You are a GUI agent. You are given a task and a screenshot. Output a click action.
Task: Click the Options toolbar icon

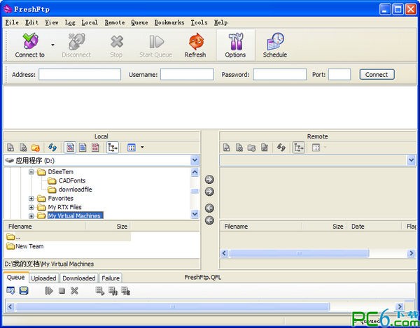(x=235, y=45)
